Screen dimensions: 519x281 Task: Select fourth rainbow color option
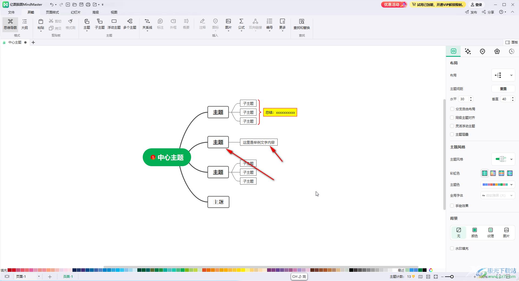click(510, 173)
